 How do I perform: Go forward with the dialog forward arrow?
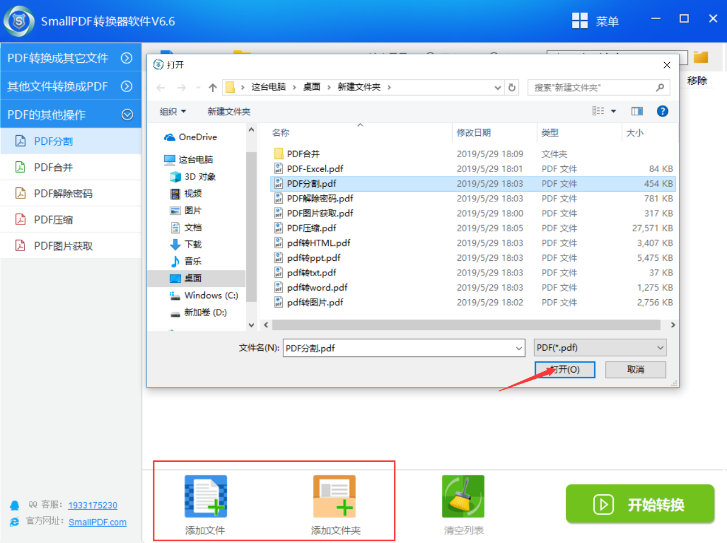click(x=181, y=87)
